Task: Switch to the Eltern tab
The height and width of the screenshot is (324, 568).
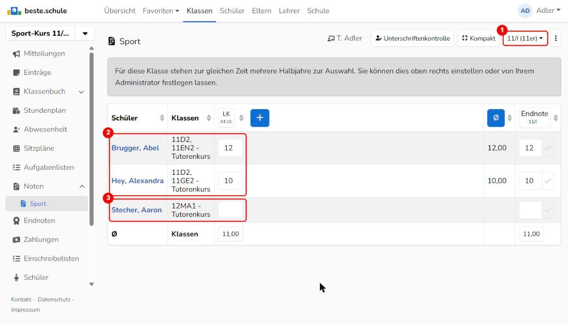Action: pos(261,10)
